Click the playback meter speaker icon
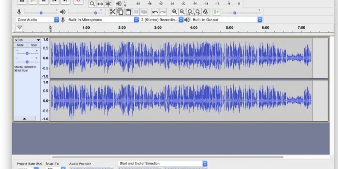 coord(119,4)
